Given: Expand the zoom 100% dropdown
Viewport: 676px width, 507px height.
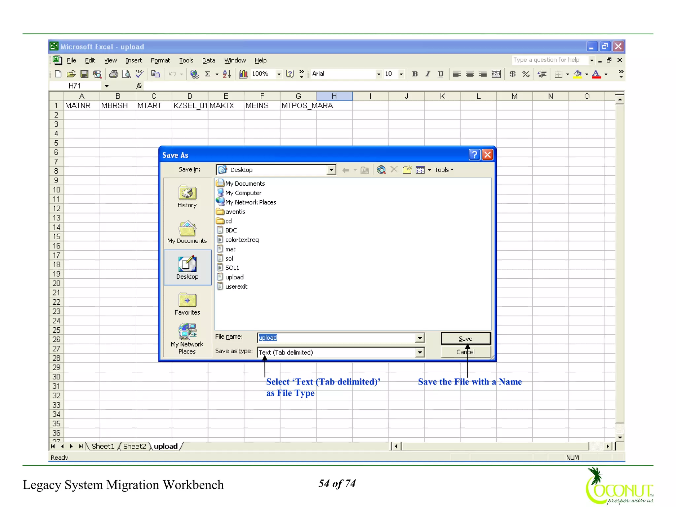Looking at the screenshot, I should pos(279,74).
